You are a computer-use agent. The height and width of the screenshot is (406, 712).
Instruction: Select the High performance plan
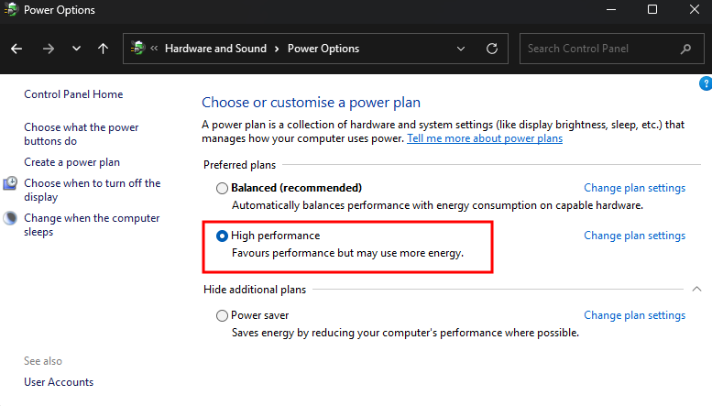pyautogui.click(x=222, y=236)
